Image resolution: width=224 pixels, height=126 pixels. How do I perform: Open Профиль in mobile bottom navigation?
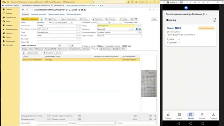213,116
